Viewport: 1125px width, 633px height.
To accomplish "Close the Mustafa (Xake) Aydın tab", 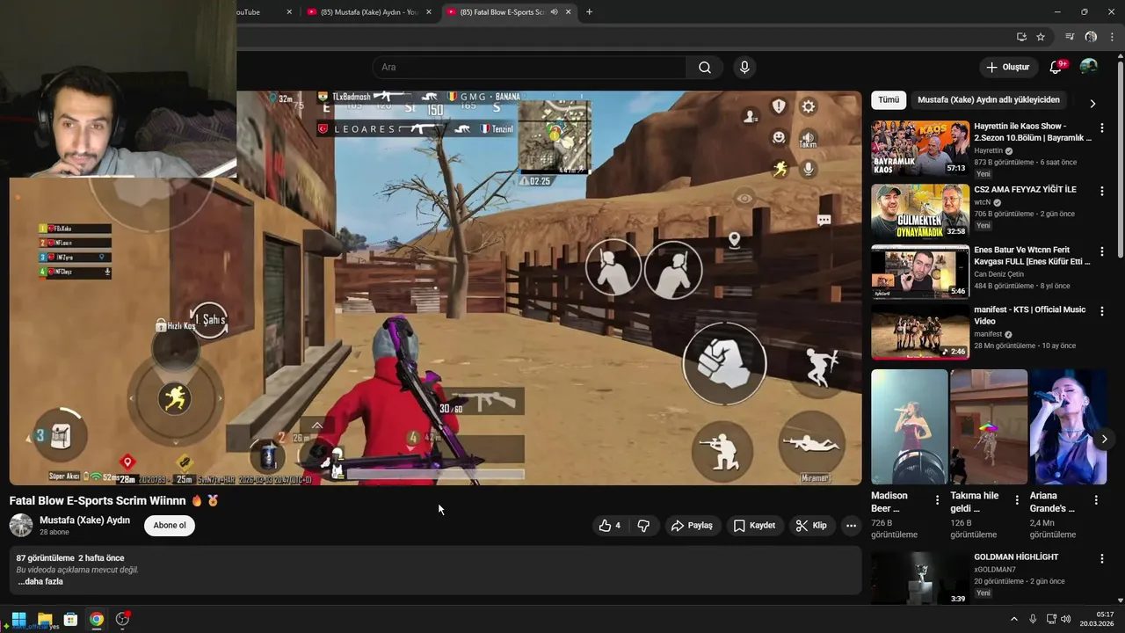I will (429, 12).
